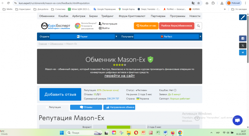Click the $18 219 737 reserve link
Screen dimensions: 249x136
click(x=113, y=99)
